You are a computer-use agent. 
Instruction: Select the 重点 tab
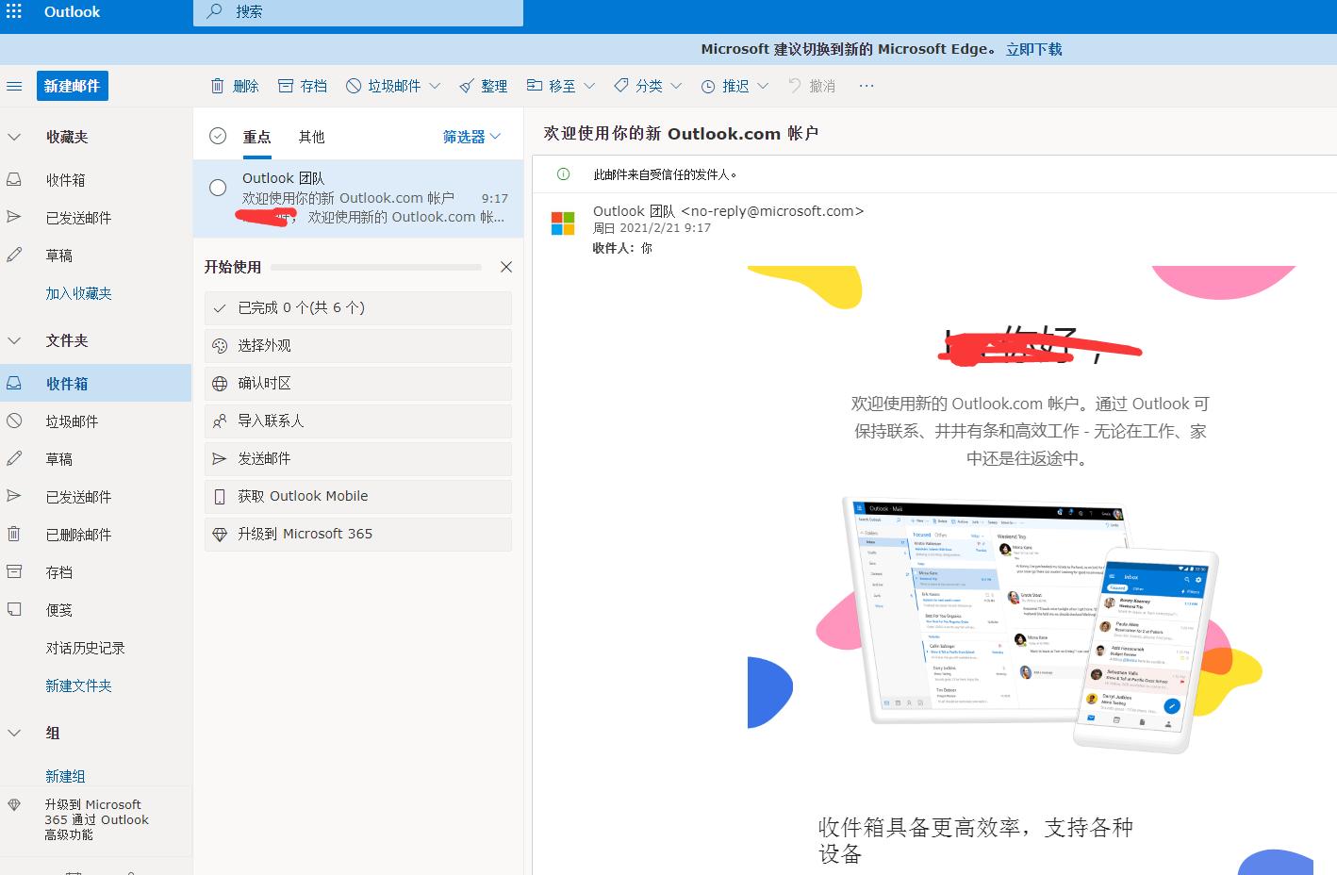tap(256, 136)
